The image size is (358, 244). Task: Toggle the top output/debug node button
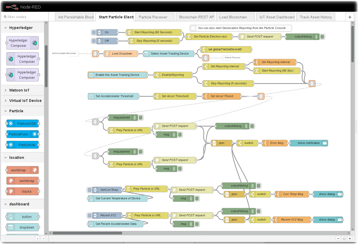tap(322, 37)
